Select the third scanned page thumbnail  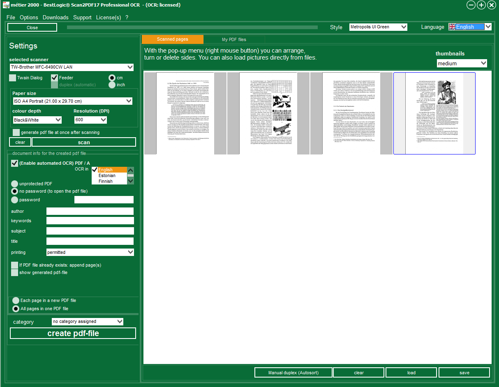pyautogui.click(x=351, y=113)
